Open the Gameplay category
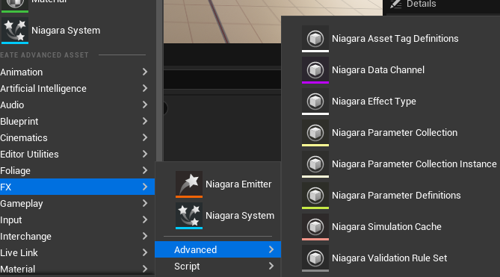Image resolution: width=500 pixels, height=277 pixels. pos(77,203)
